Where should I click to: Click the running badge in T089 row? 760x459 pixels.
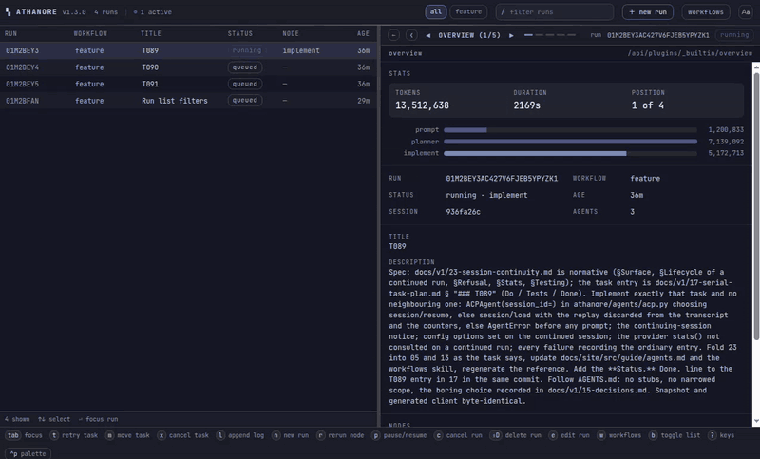(247, 50)
